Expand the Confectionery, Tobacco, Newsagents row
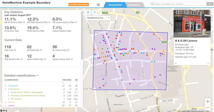 tap(8, 93)
